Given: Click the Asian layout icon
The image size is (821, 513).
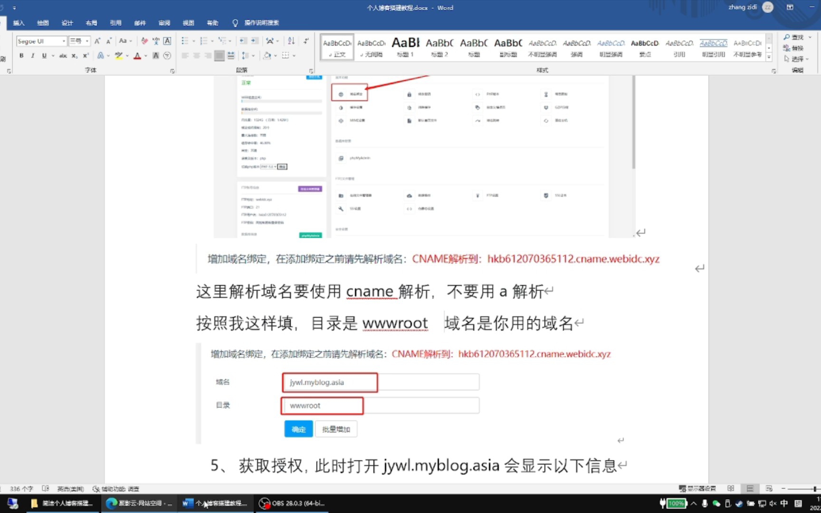Looking at the screenshot, I should (x=270, y=41).
